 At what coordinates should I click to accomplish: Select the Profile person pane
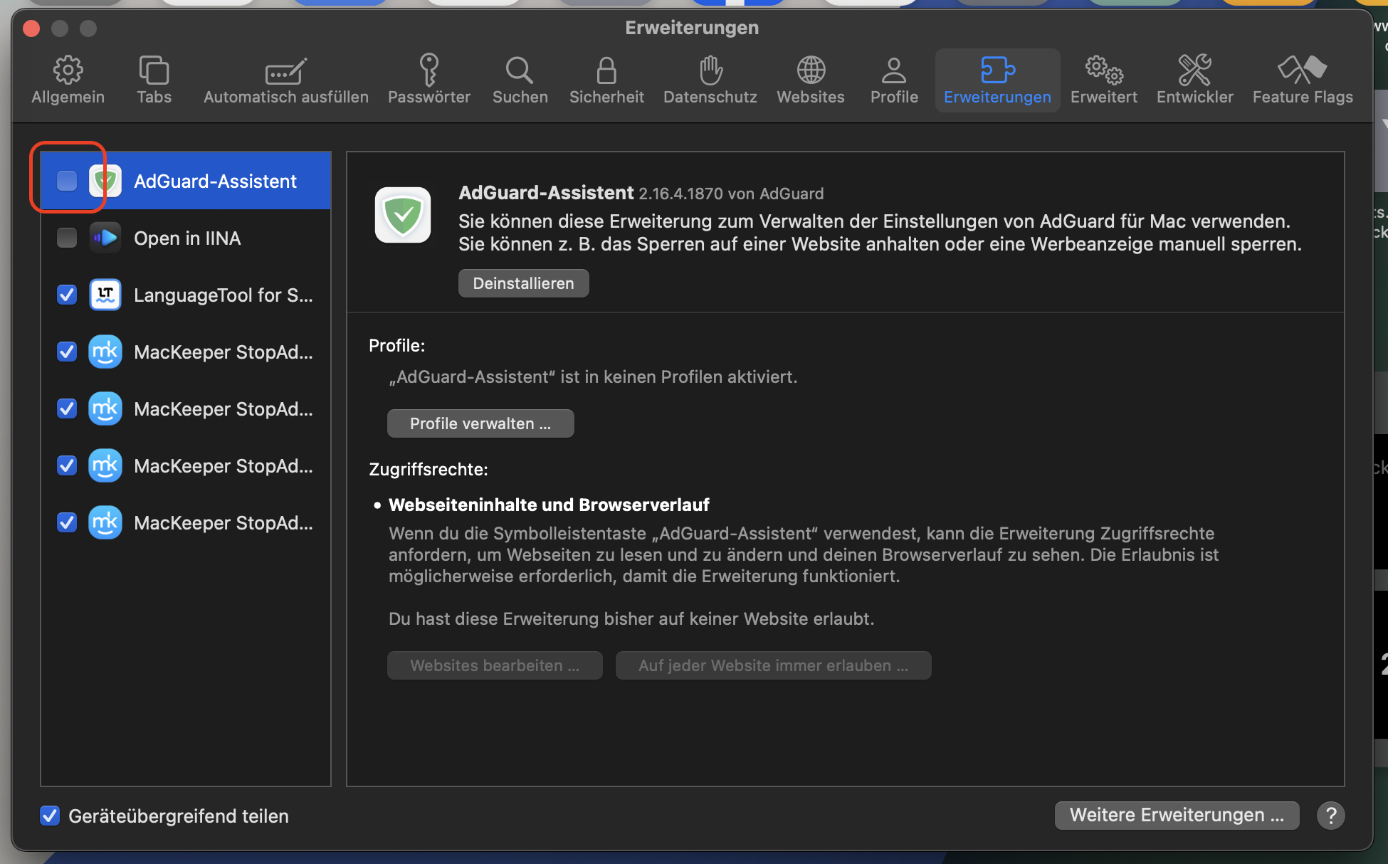coord(894,80)
